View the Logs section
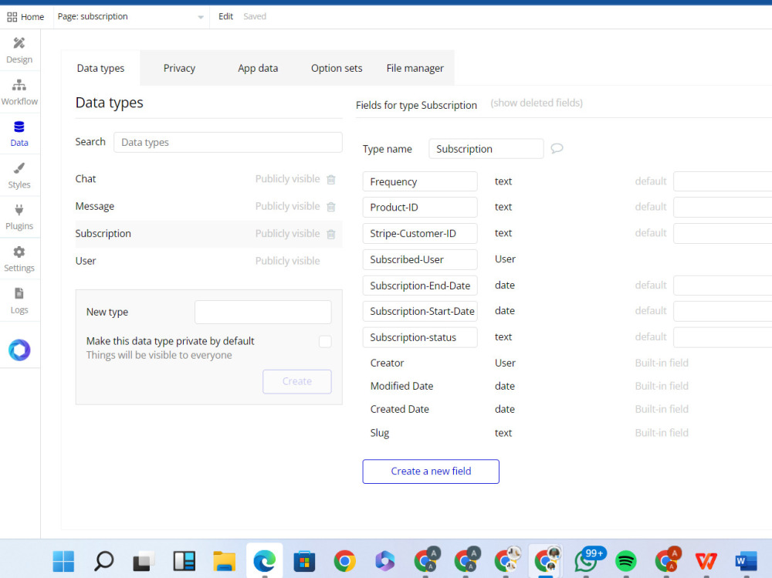 [x=19, y=299]
